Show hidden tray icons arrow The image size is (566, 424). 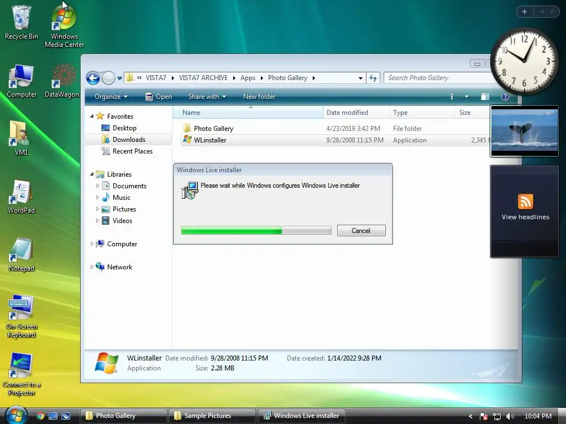click(x=471, y=416)
